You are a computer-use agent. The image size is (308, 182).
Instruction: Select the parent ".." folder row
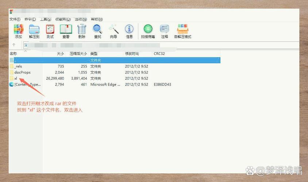(115, 60)
